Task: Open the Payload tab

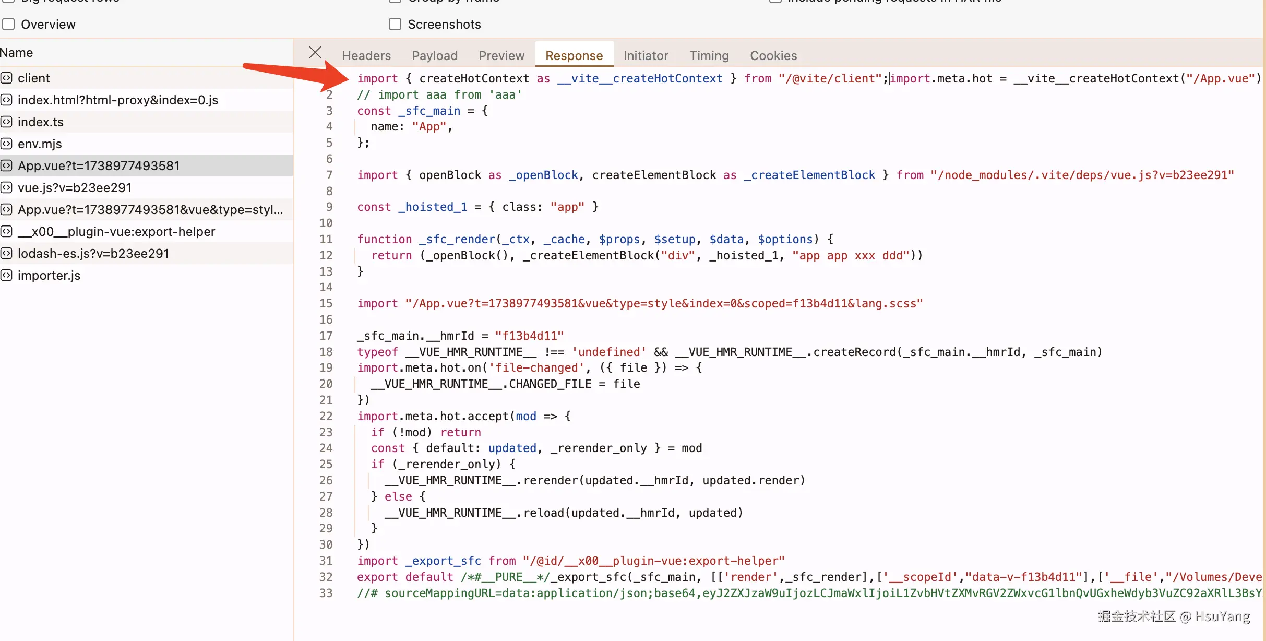Action: [434, 56]
